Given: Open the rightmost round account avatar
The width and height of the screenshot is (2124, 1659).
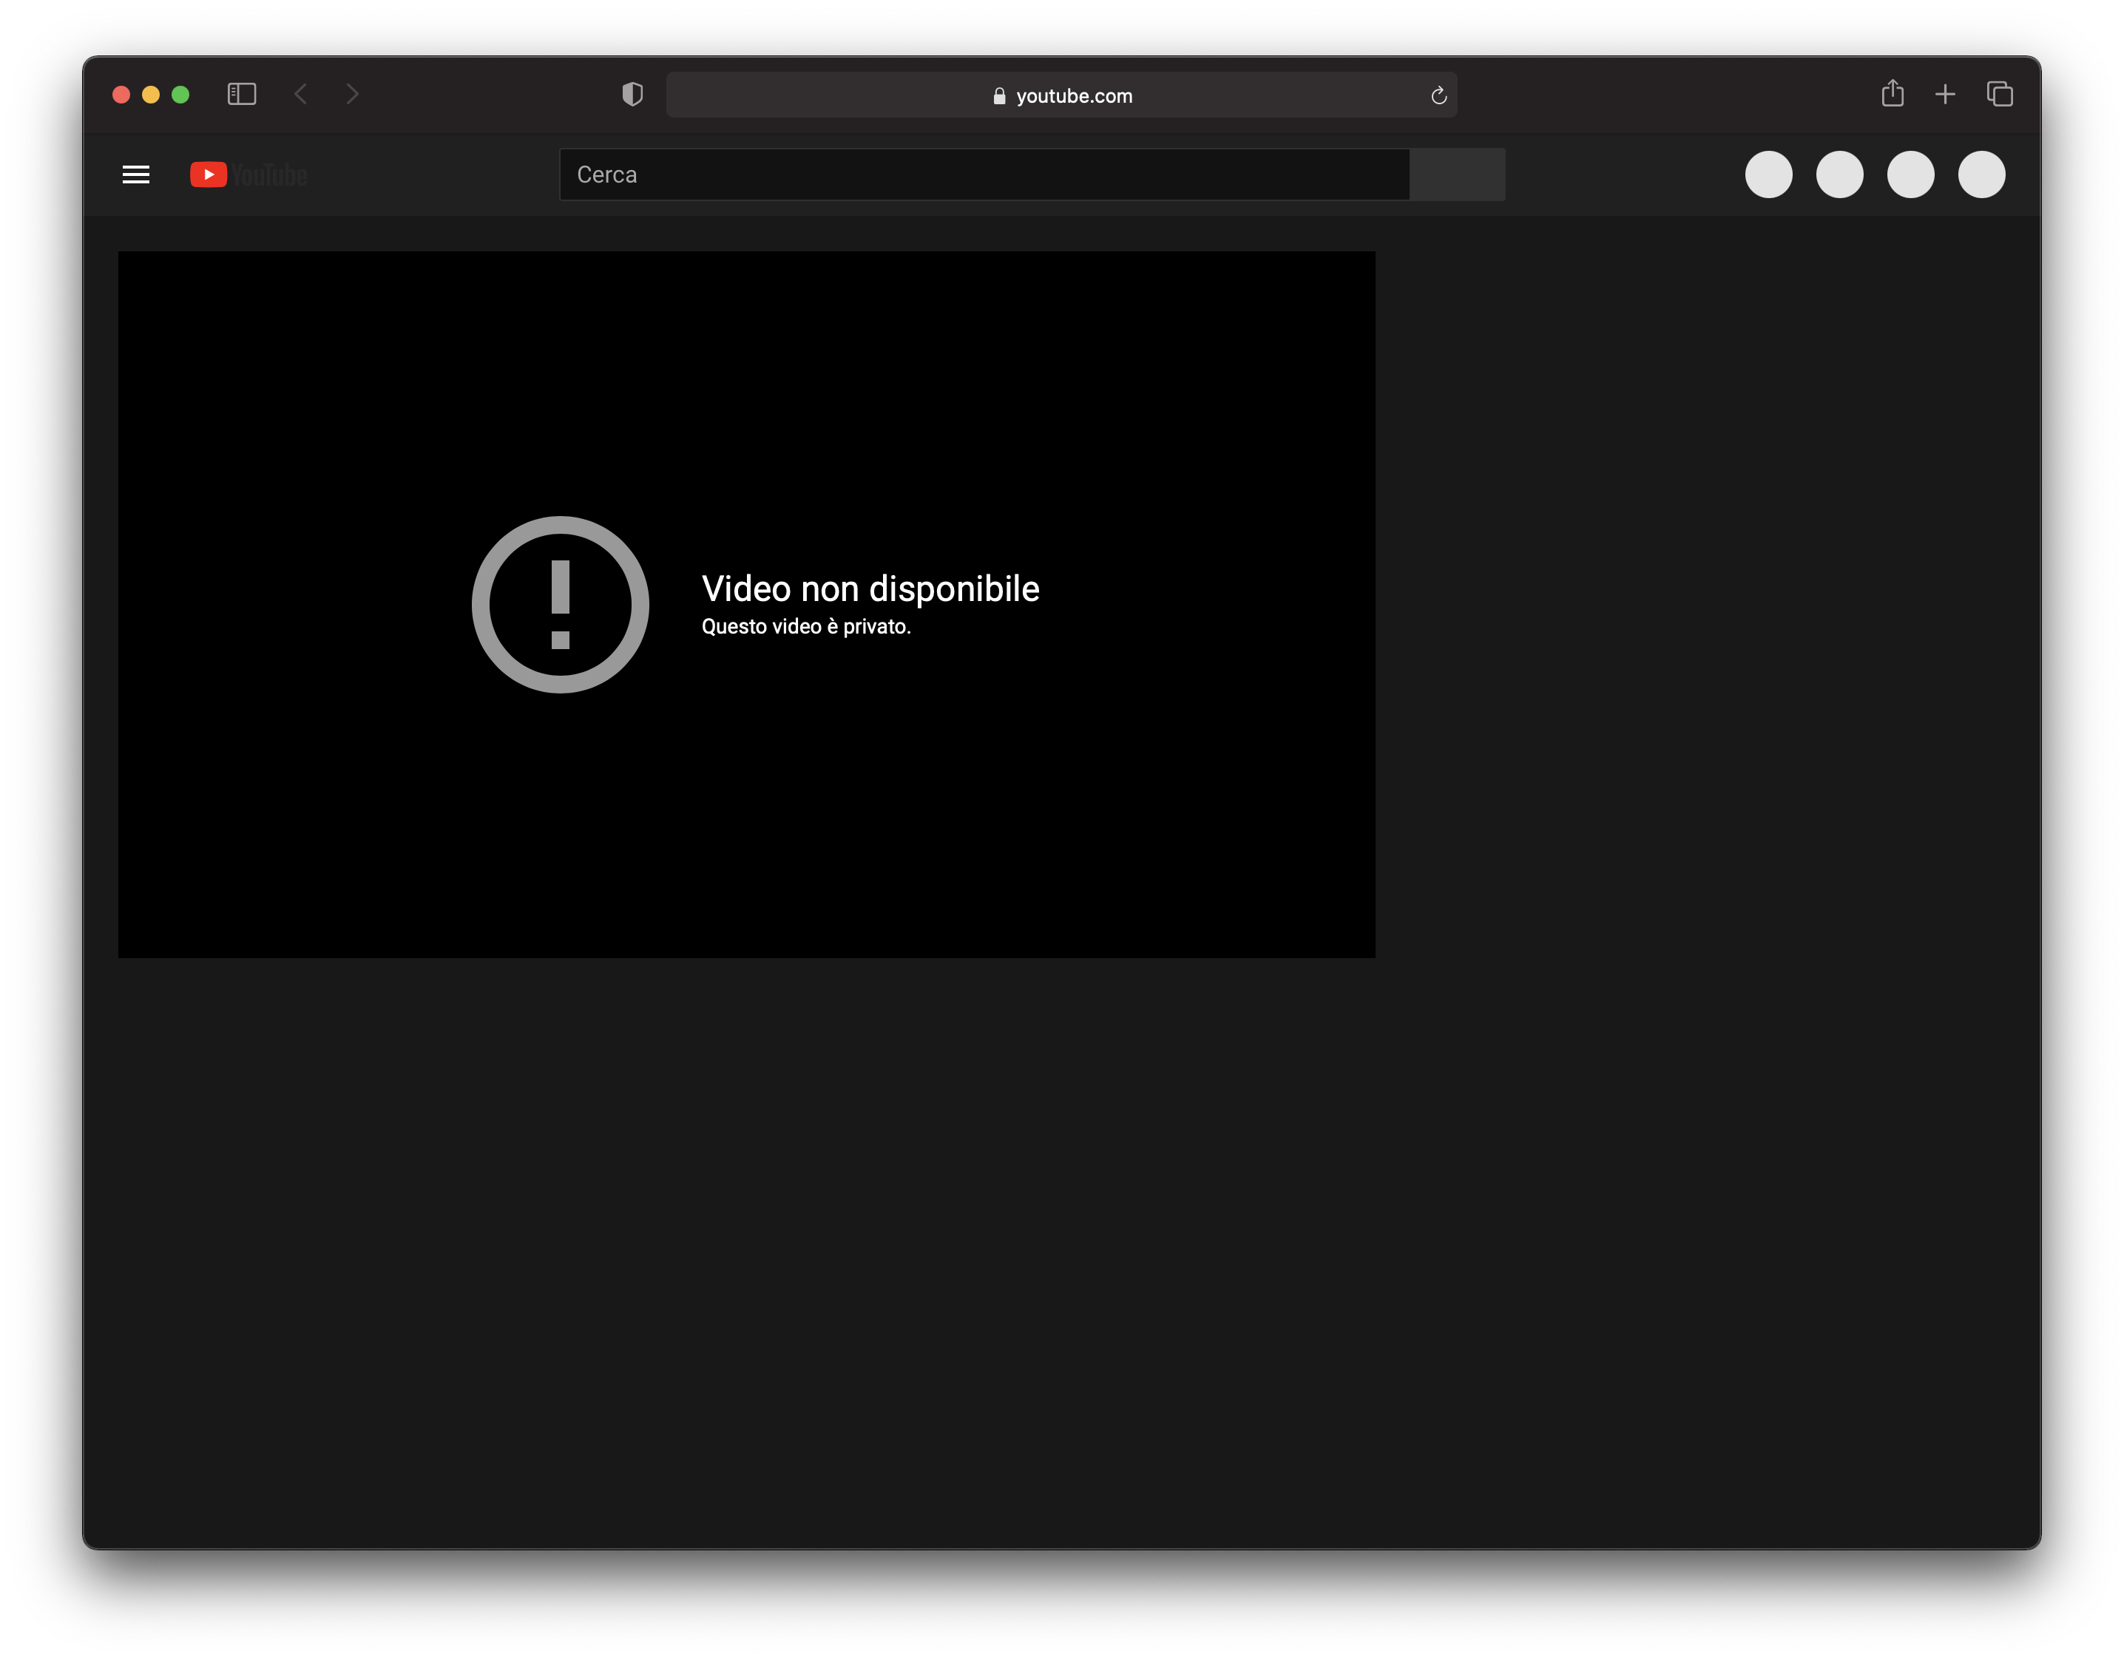Looking at the screenshot, I should click(x=1981, y=175).
